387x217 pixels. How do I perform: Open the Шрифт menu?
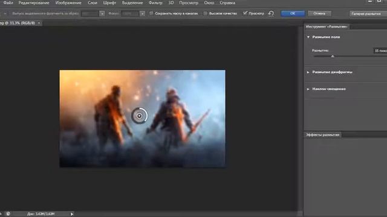point(109,3)
